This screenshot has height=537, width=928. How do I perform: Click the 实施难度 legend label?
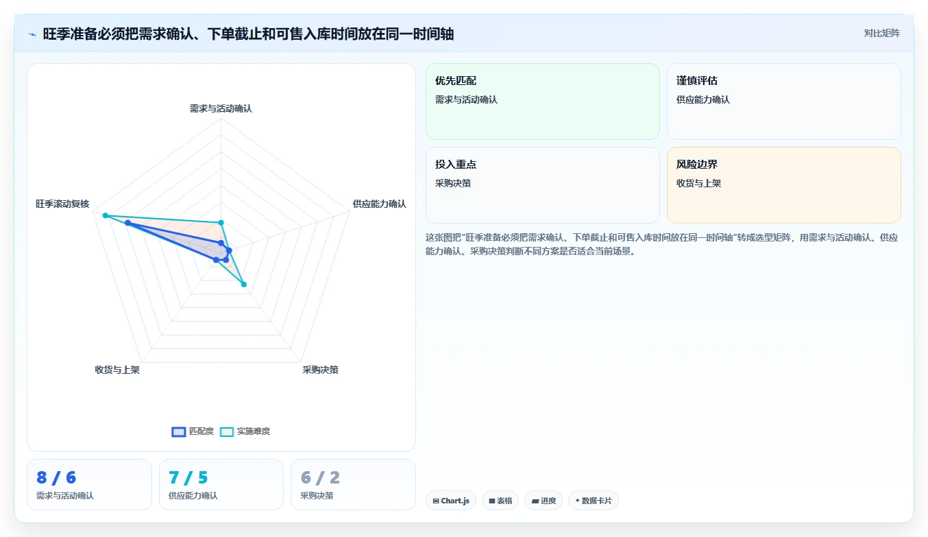(254, 431)
